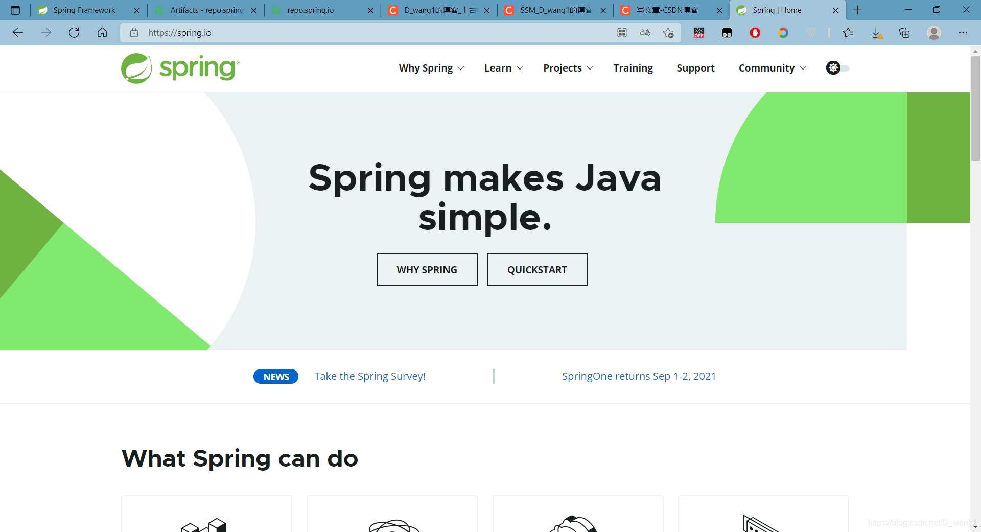This screenshot has width=981, height=532.
Task: Click the QUICKSTART button
Action: [536, 269]
